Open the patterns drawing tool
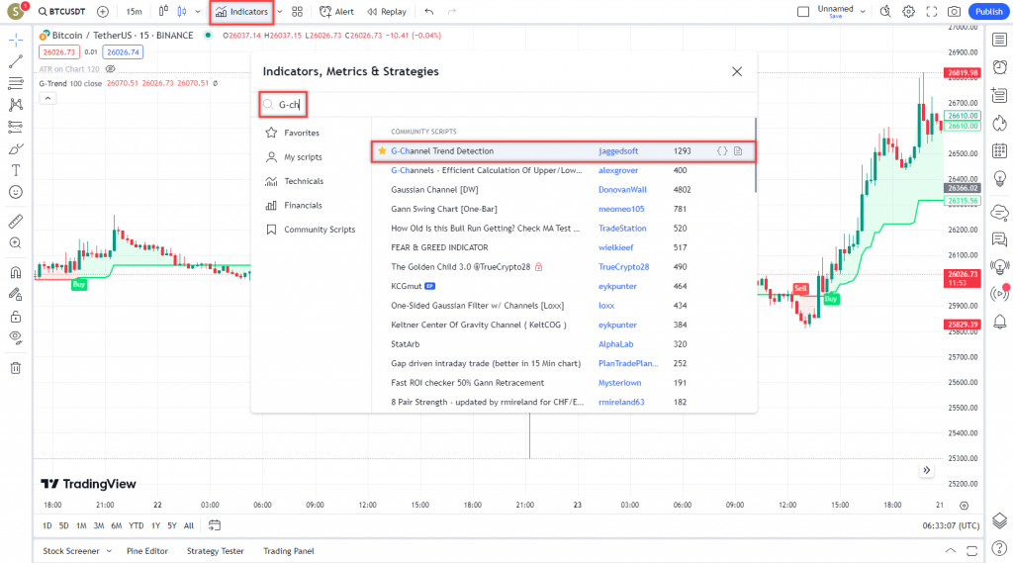This screenshot has height=563, width=1013. (16, 105)
